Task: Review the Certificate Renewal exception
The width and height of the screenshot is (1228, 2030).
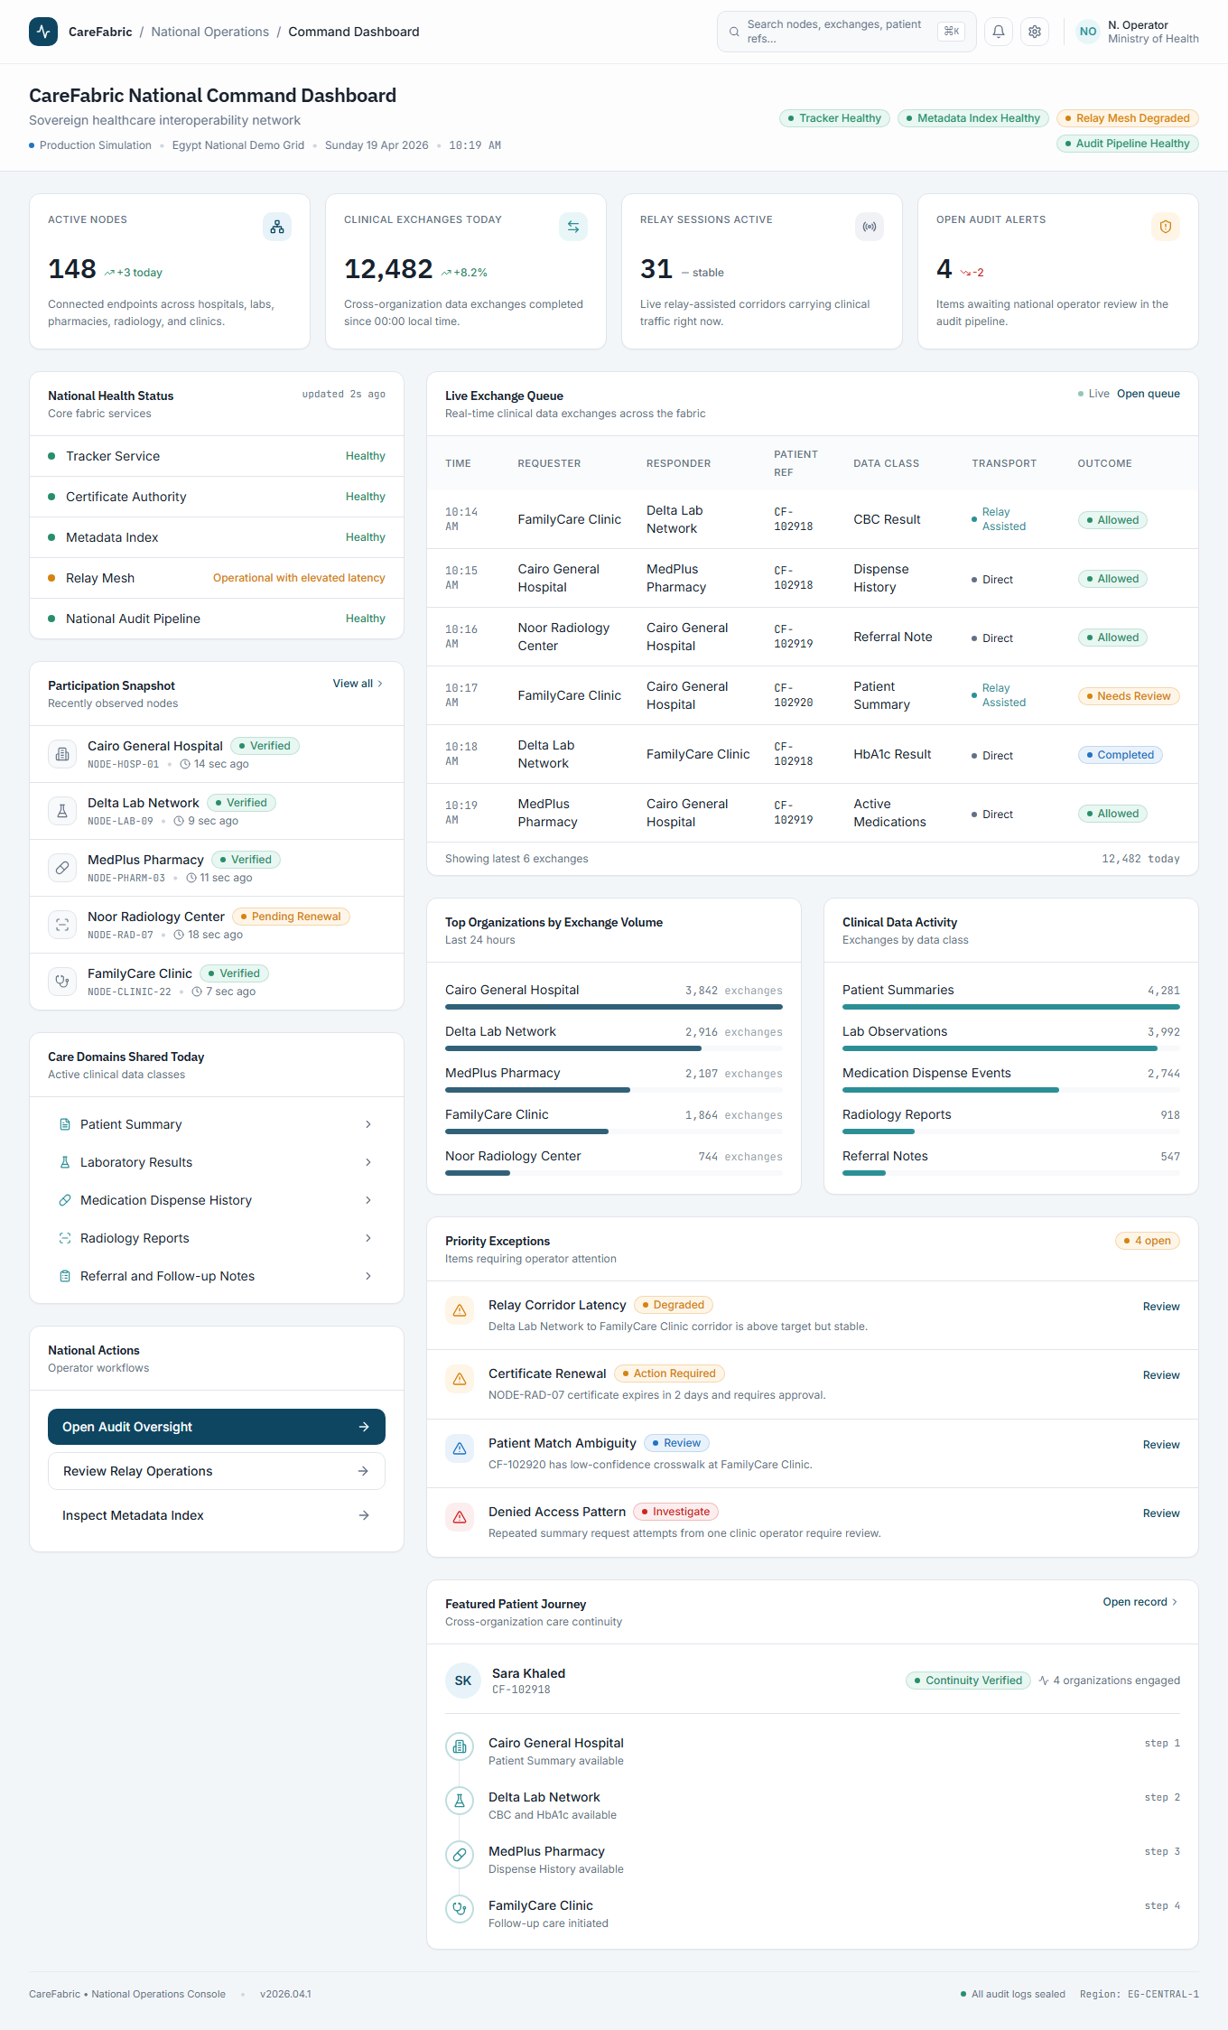Action: [x=1161, y=1375]
